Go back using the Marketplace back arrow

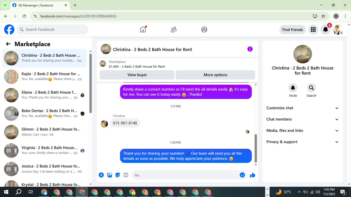pos(8,44)
